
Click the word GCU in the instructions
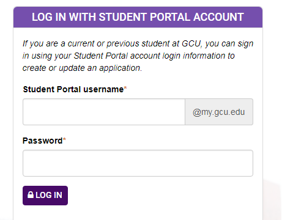(191, 43)
